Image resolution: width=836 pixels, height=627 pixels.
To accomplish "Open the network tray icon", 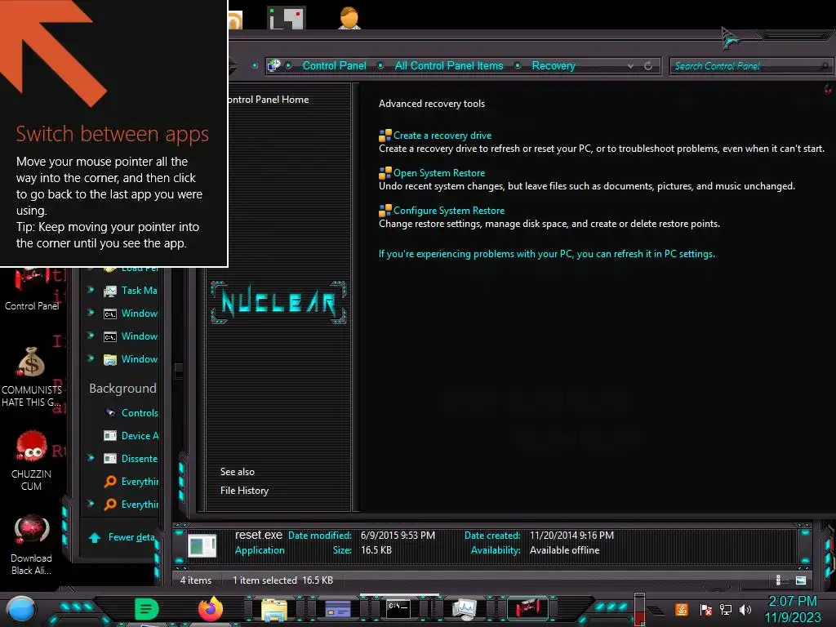I will (x=726, y=609).
